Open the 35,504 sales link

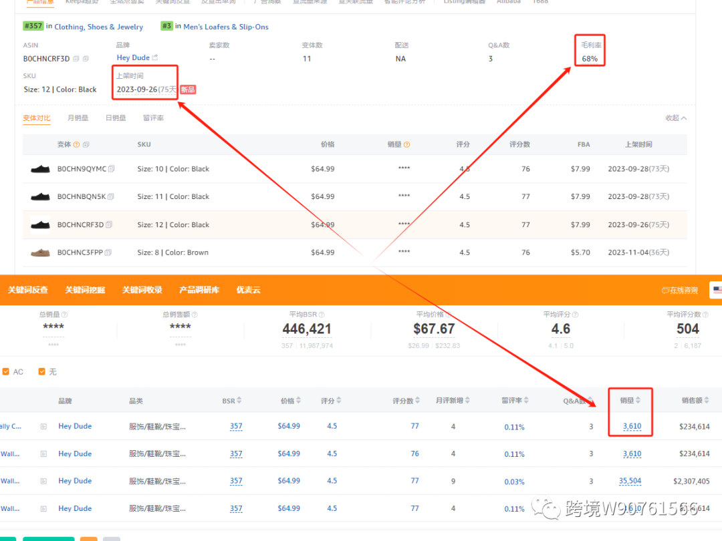[630, 481]
